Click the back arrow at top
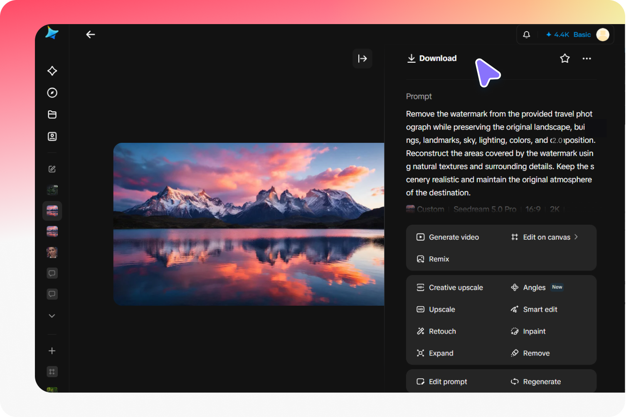This screenshot has height=417, width=626. [91, 34]
